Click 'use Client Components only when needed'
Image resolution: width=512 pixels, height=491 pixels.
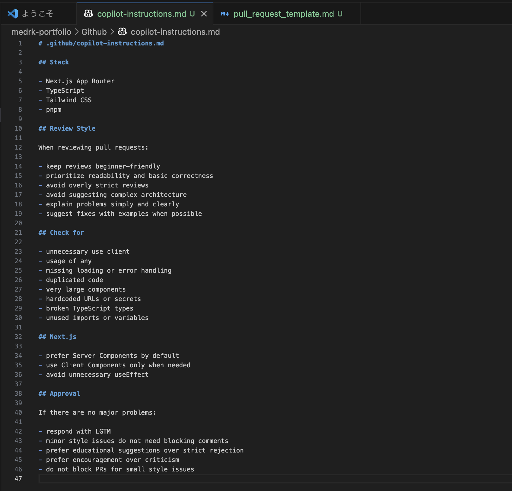118,365
